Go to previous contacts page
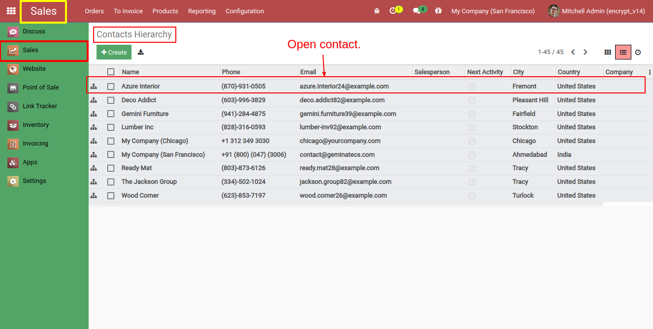This screenshot has height=329, width=653. coord(572,52)
